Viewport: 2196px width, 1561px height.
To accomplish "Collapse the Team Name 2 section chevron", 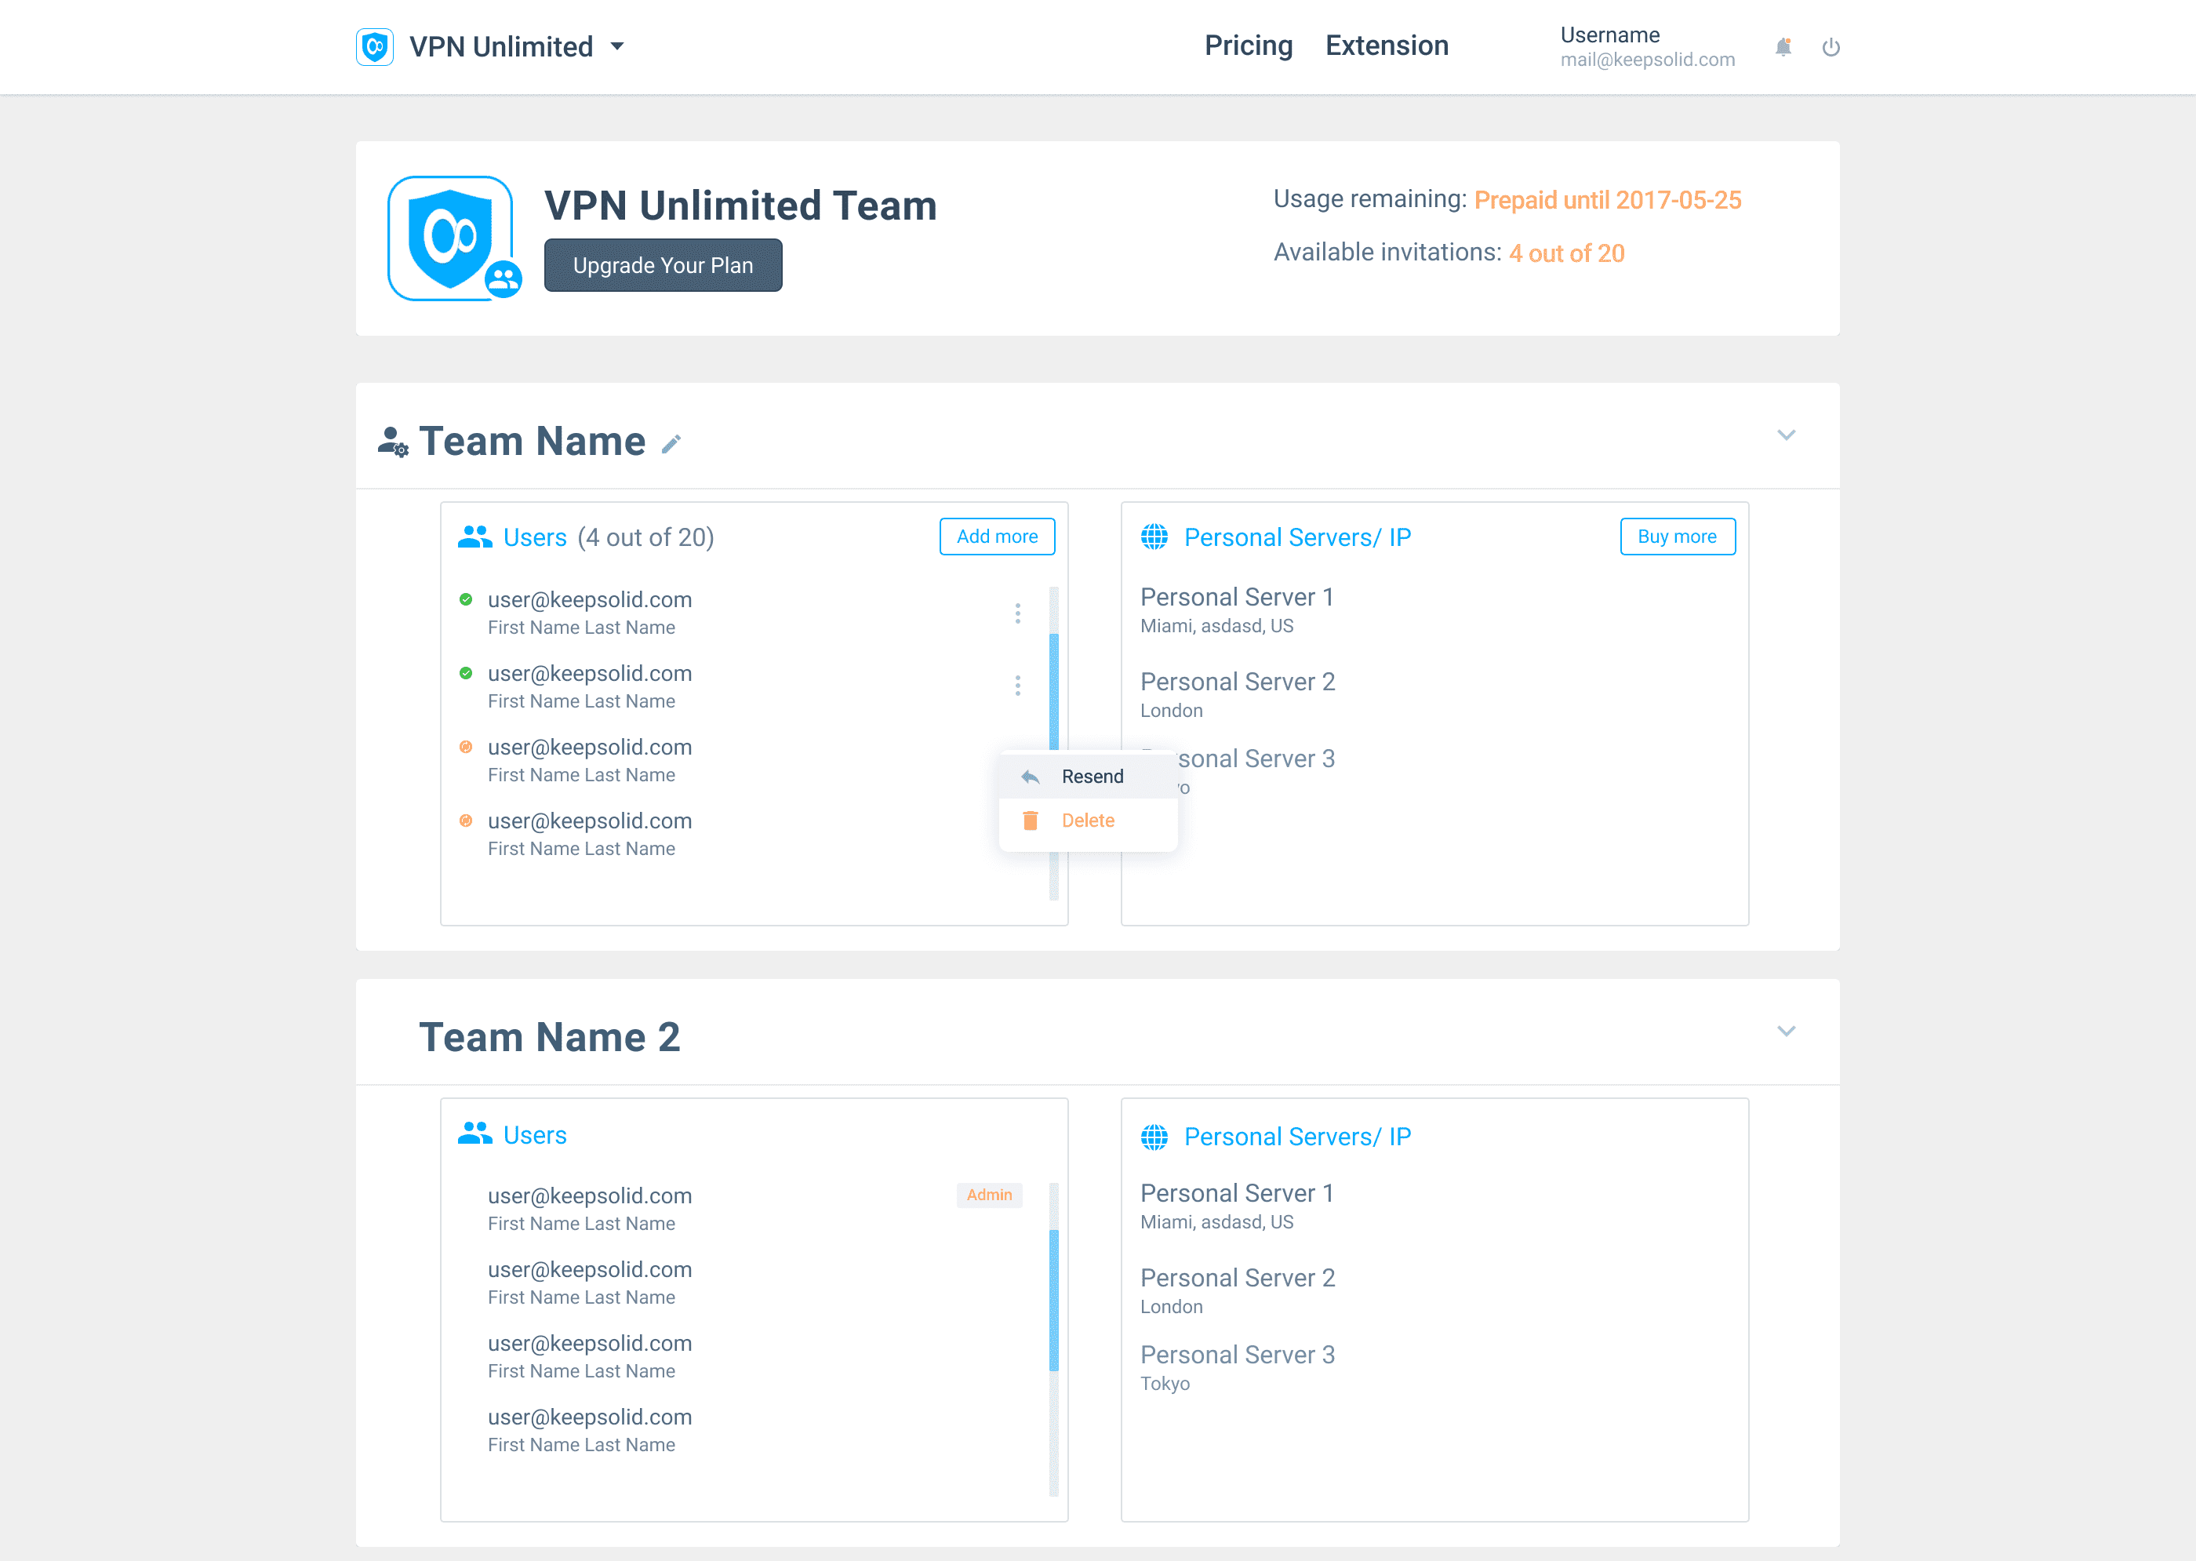I will (1786, 1032).
